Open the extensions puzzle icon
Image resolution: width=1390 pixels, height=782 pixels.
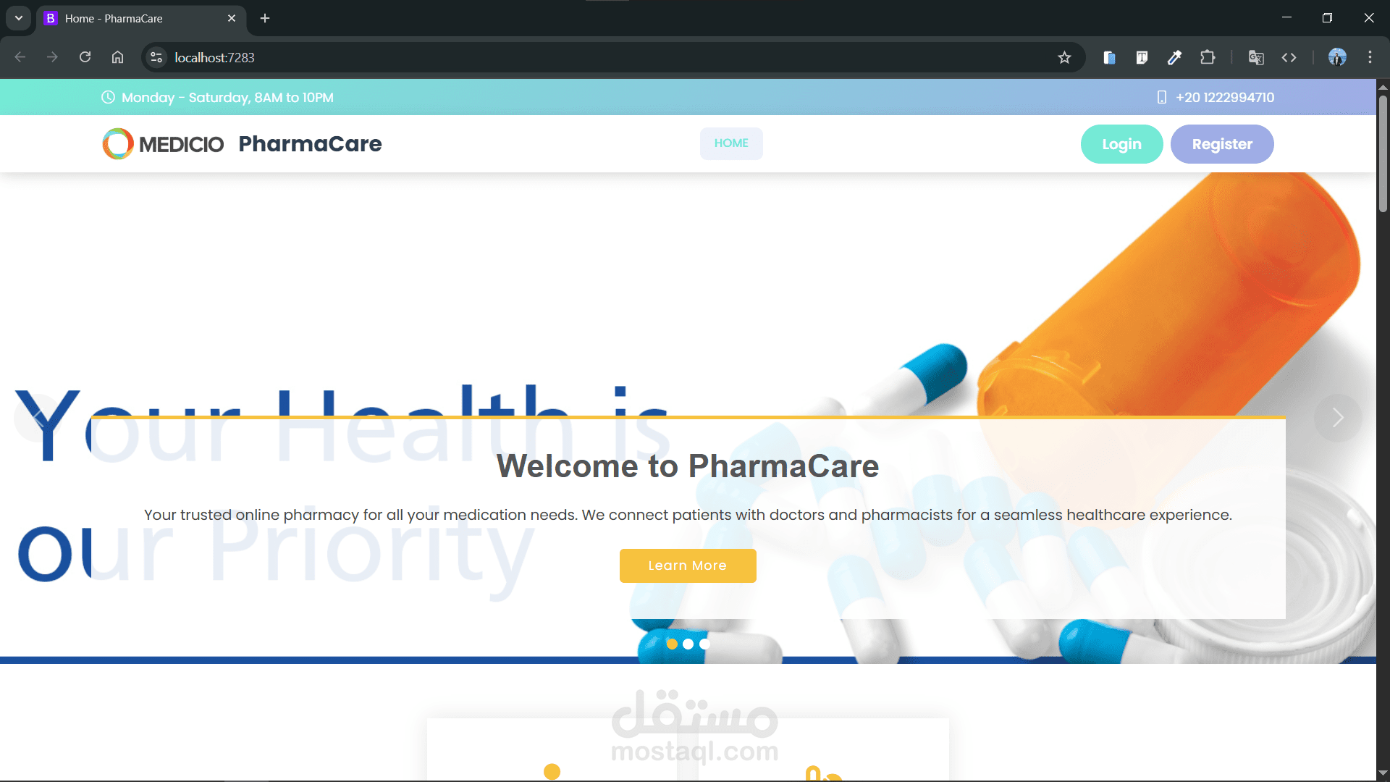click(x=1208, y=57)
